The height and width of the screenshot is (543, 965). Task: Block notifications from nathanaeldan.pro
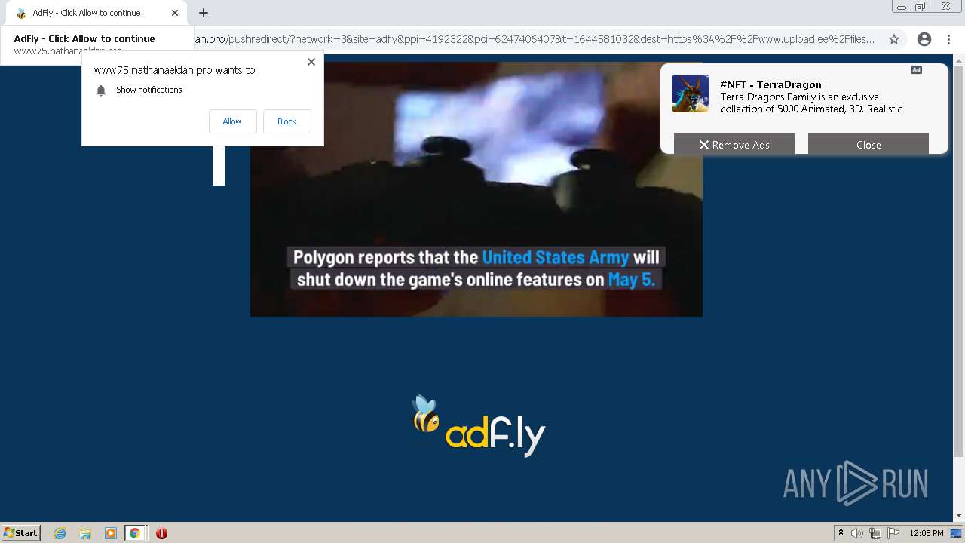(286, 121)
